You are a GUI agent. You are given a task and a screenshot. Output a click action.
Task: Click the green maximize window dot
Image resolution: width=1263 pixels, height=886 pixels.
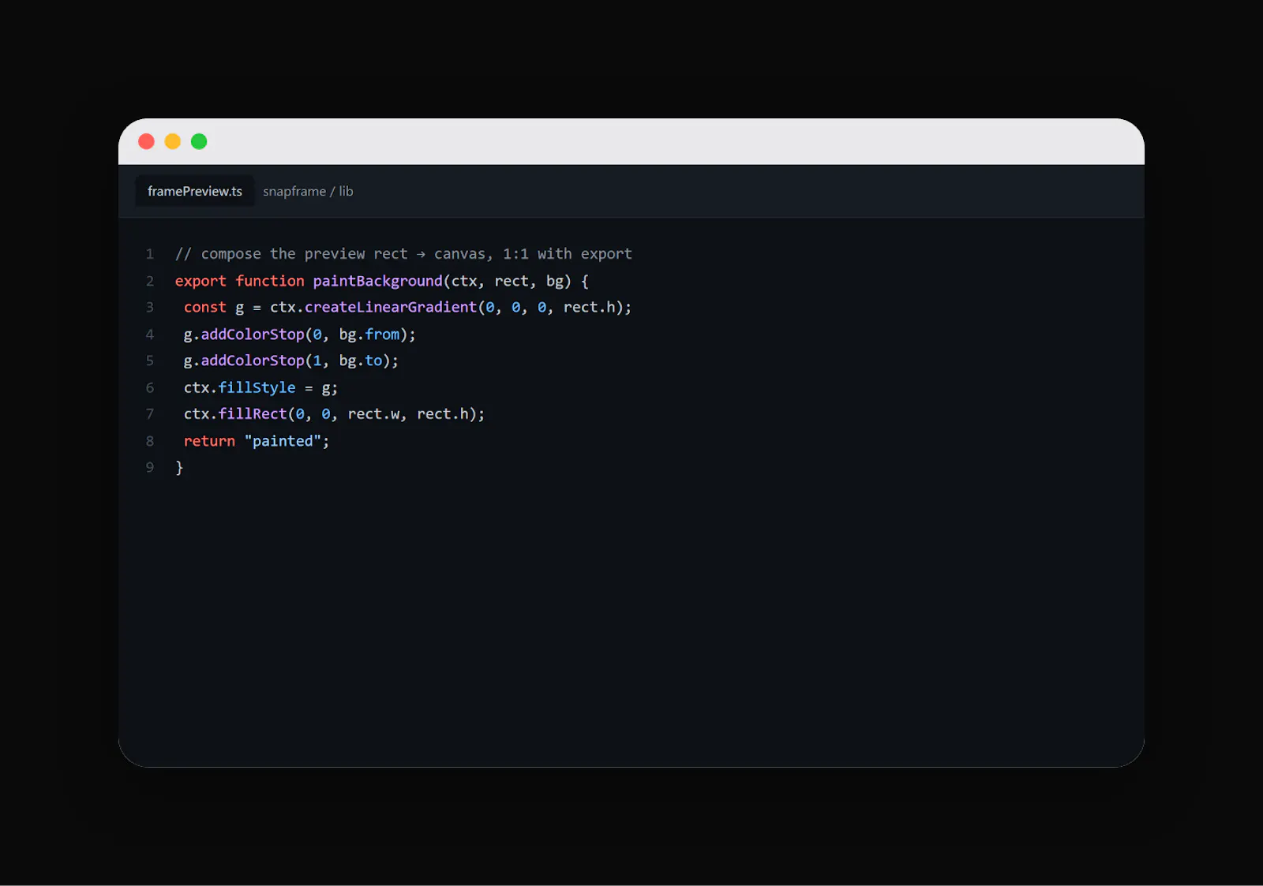point(199,141)
